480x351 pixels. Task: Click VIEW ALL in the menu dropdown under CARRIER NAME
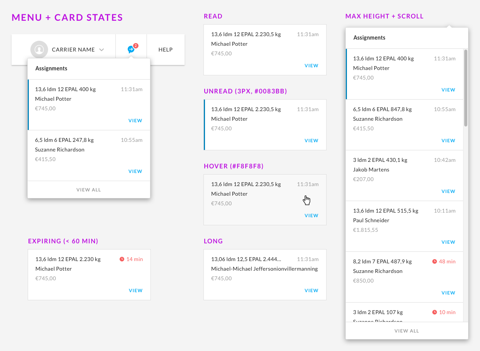(89, 190)
